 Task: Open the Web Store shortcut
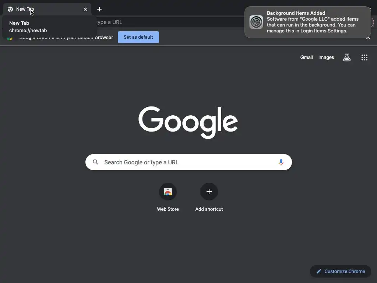[x=168, y=192]
